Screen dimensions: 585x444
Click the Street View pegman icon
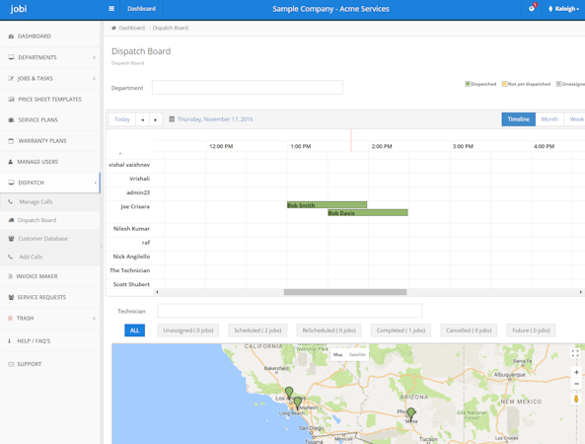576,399
